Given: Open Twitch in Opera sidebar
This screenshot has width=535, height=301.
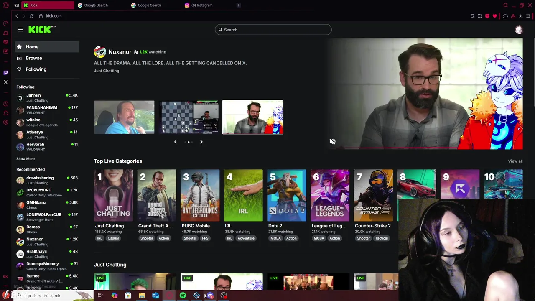Looking at the screenshot, I should pyautogui.click(x=5, y=72).
